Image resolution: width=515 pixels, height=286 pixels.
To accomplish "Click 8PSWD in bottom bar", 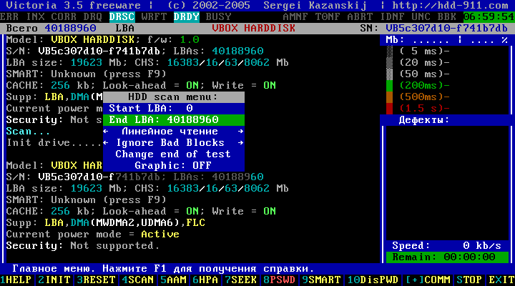I will click(279, 280).
